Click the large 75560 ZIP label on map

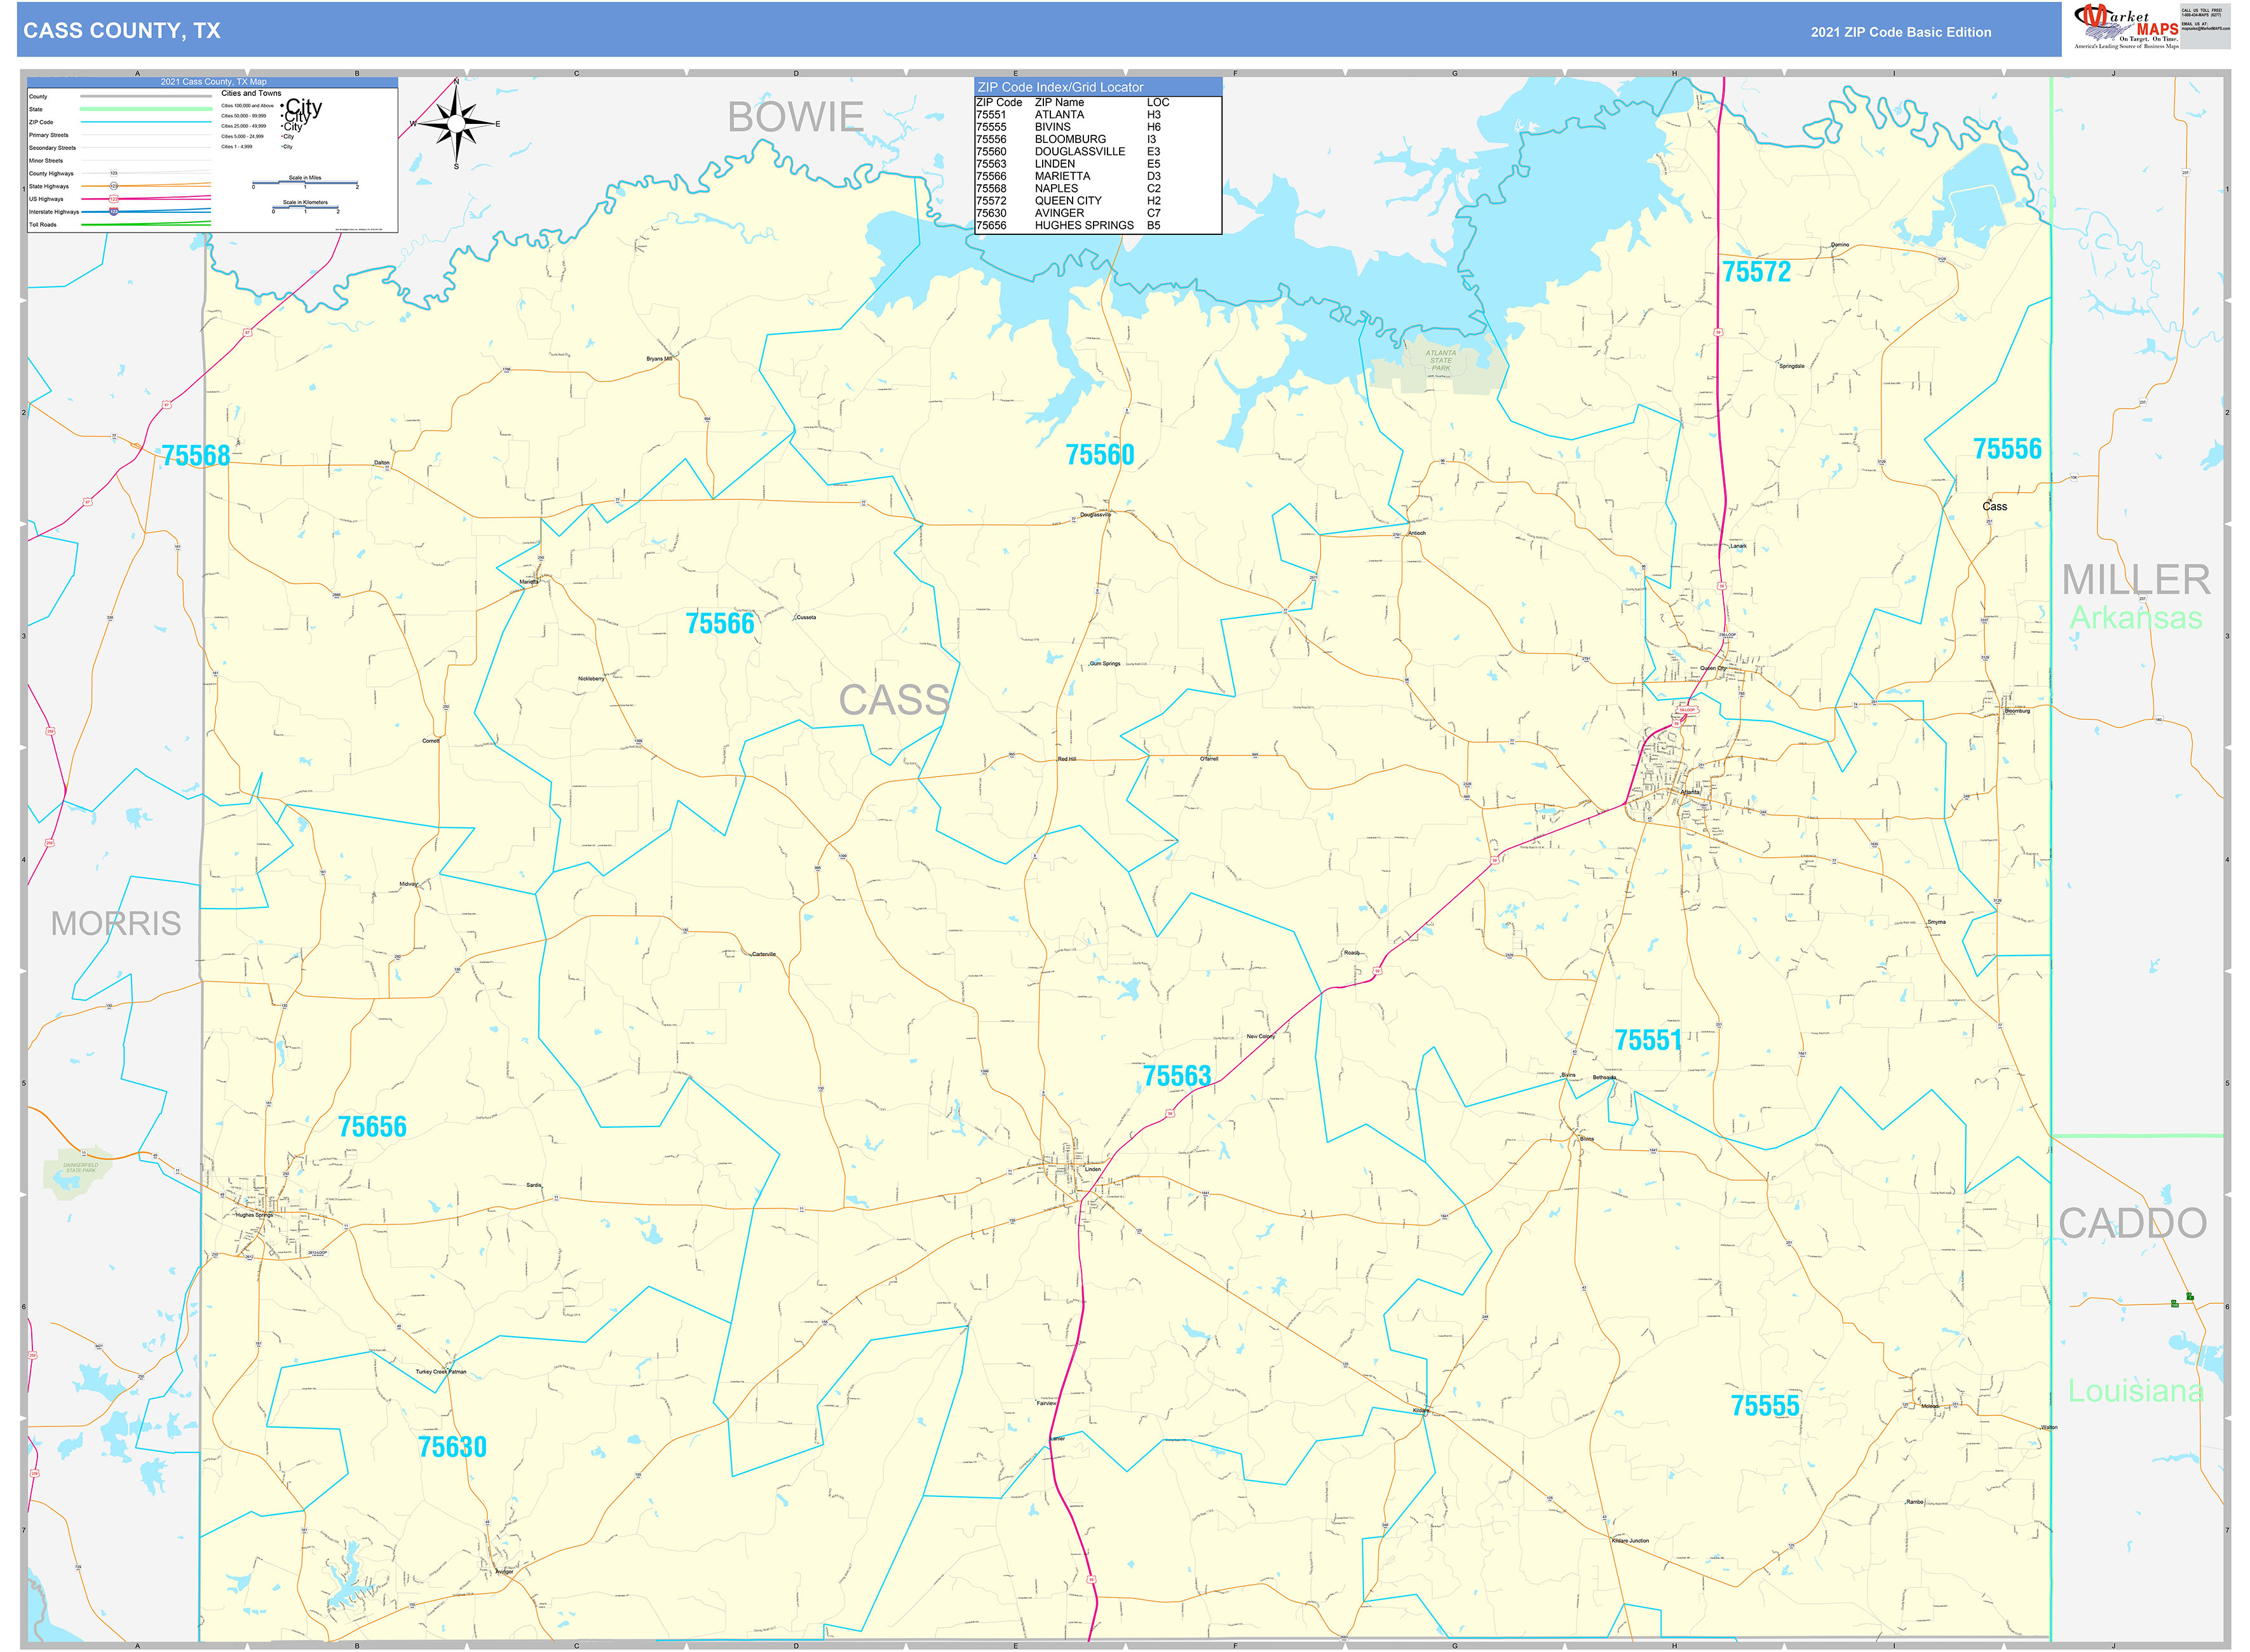point(1100,455)
